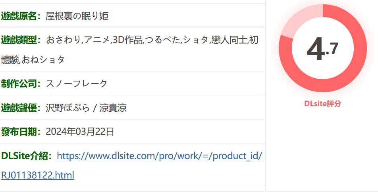378x192 pixels.
Task: Select the title text 屋根裏の眠り姫
Action: click(77, 16)
